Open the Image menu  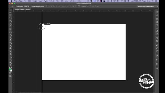pos(35,1)
